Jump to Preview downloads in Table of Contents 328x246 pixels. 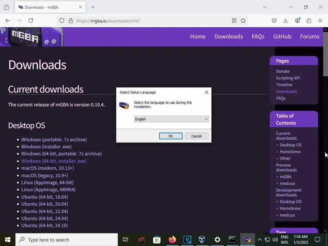286,167
